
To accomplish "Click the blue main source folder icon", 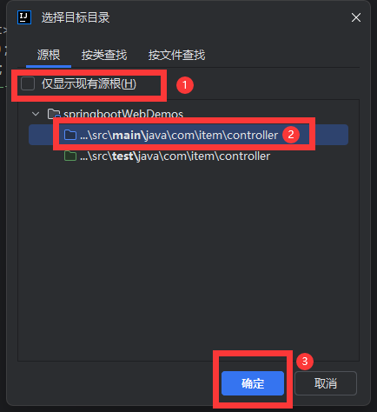I will pyautogui.click(x=70, y=135).
